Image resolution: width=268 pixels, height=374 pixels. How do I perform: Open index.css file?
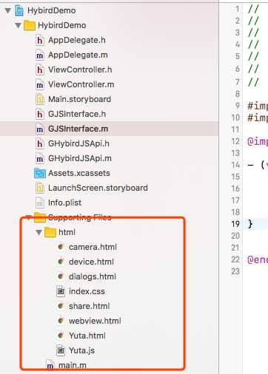(x=87, y=291)
